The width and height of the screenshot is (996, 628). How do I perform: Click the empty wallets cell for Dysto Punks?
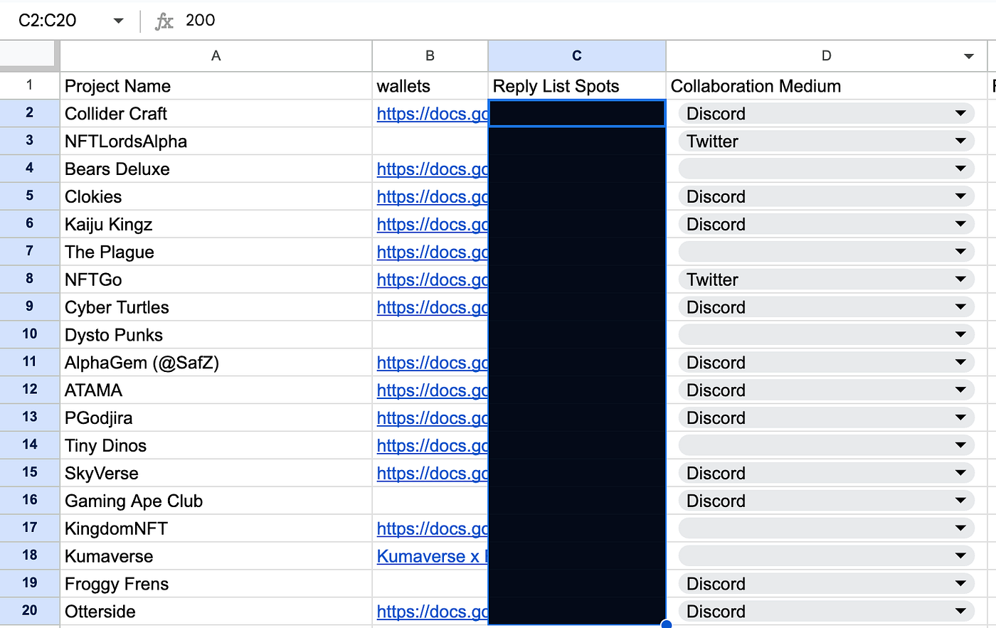pos(430,335)
